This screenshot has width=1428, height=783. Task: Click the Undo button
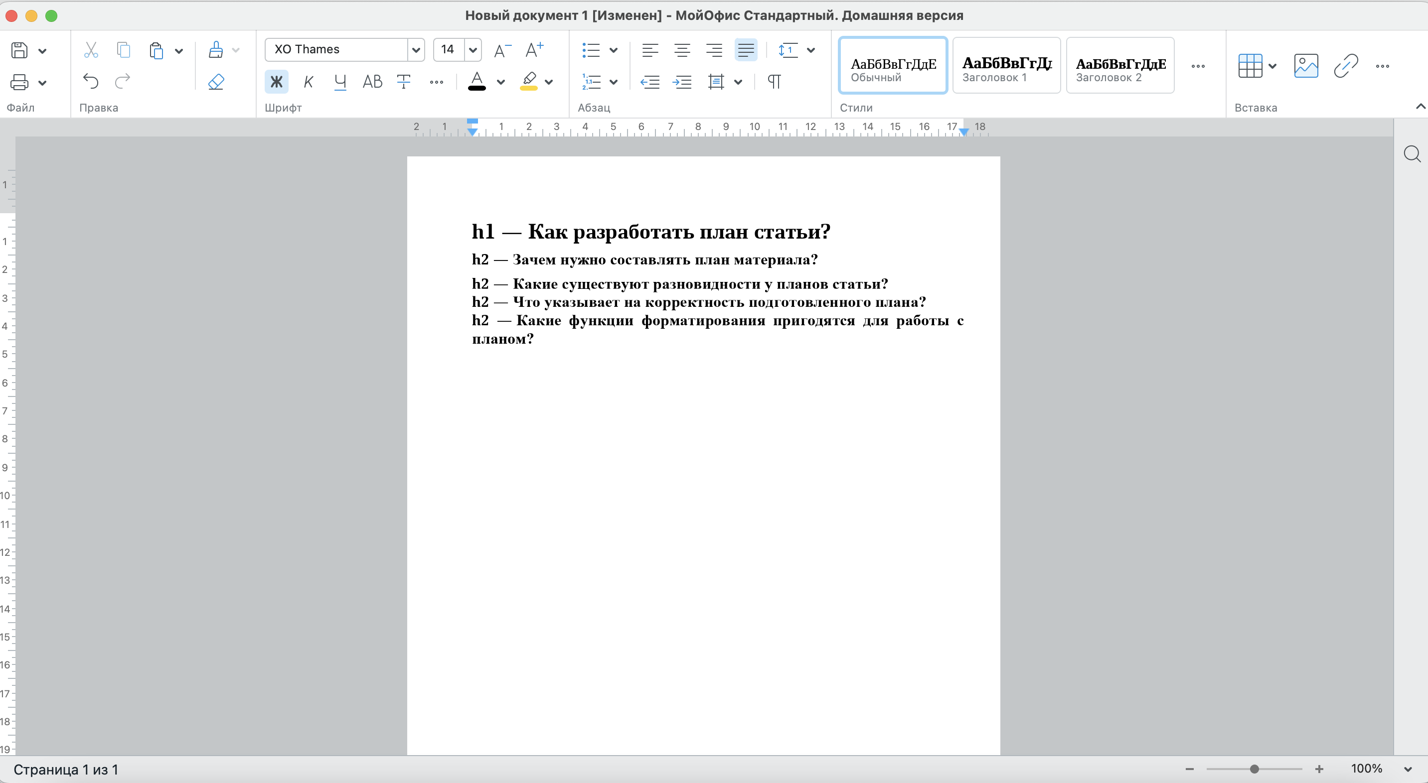90,81
